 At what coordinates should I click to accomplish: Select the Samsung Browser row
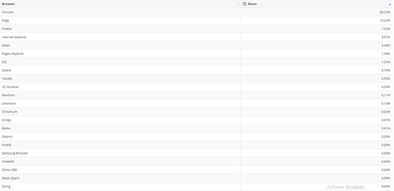pyautogui.click(x=15, y=153)
